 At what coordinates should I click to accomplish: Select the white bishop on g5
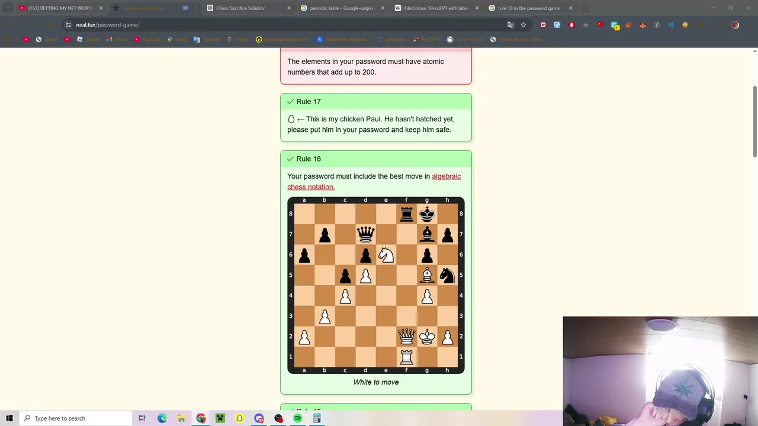[x=427, y=275]
